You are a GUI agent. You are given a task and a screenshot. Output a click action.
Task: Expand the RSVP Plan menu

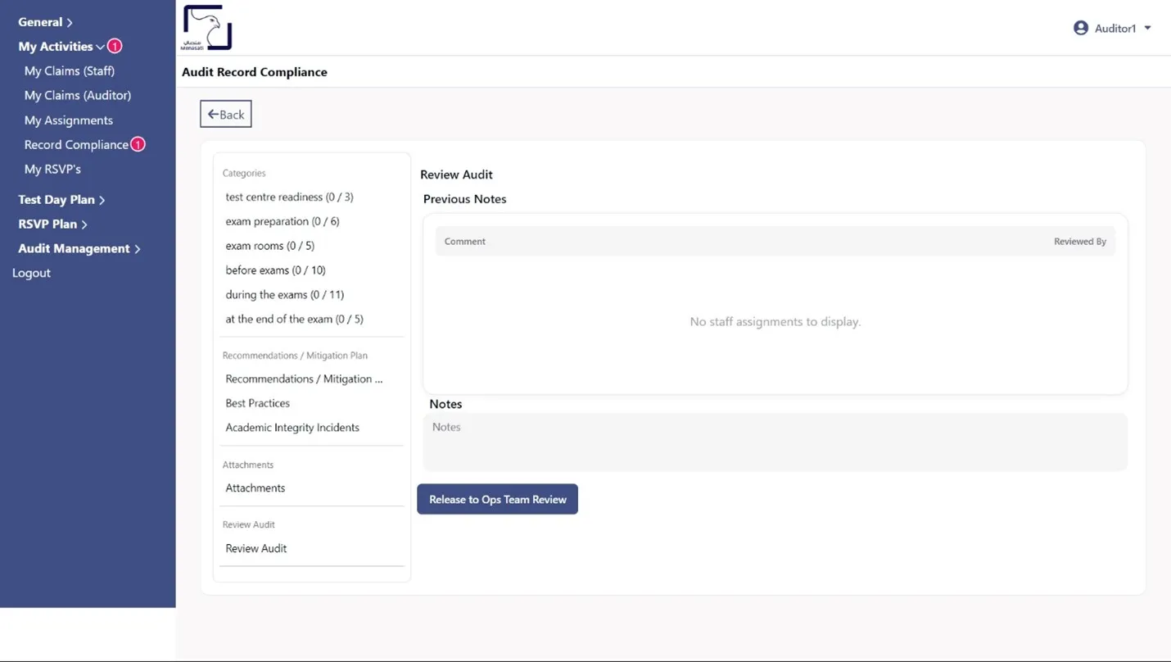click(x=52, y=224)
